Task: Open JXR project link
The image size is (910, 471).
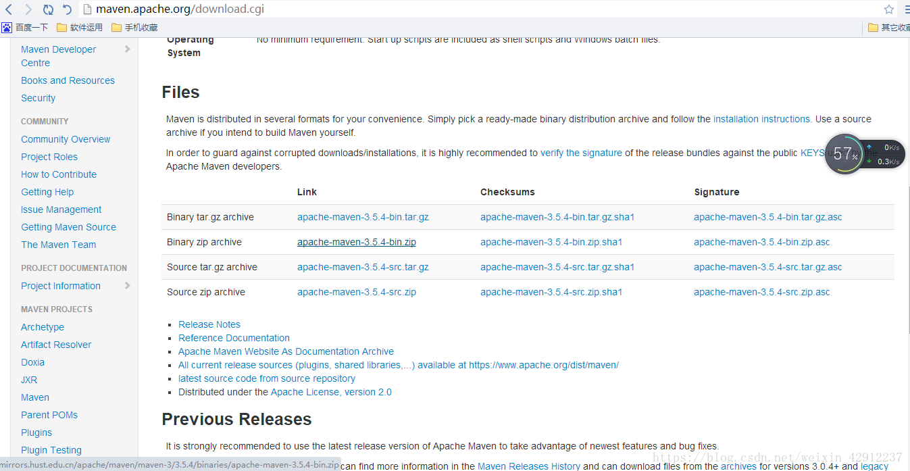Action: tap(29, 380)
